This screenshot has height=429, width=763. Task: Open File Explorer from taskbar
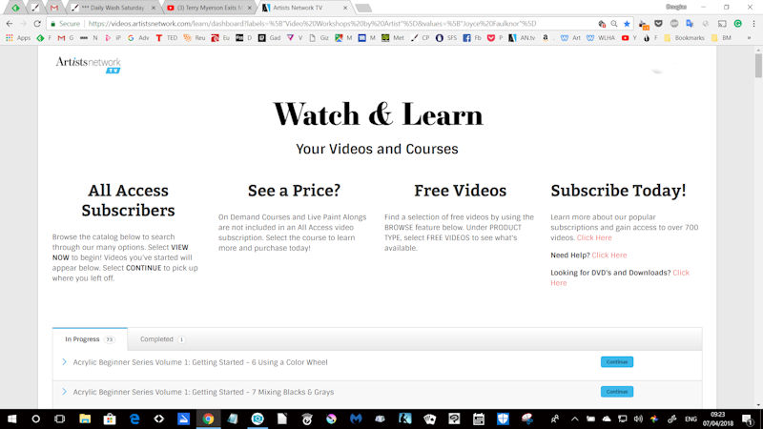pyautogui.click(x=85, y=419)
